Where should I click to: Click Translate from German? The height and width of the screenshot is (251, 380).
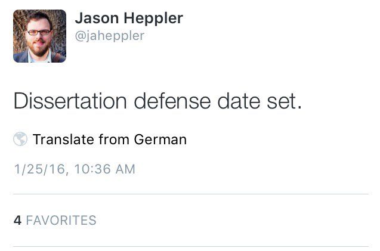pyautogui.click(x=109, y=140)
